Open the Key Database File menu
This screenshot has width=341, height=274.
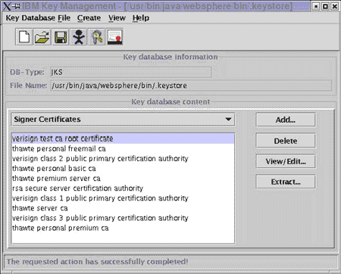38,18
